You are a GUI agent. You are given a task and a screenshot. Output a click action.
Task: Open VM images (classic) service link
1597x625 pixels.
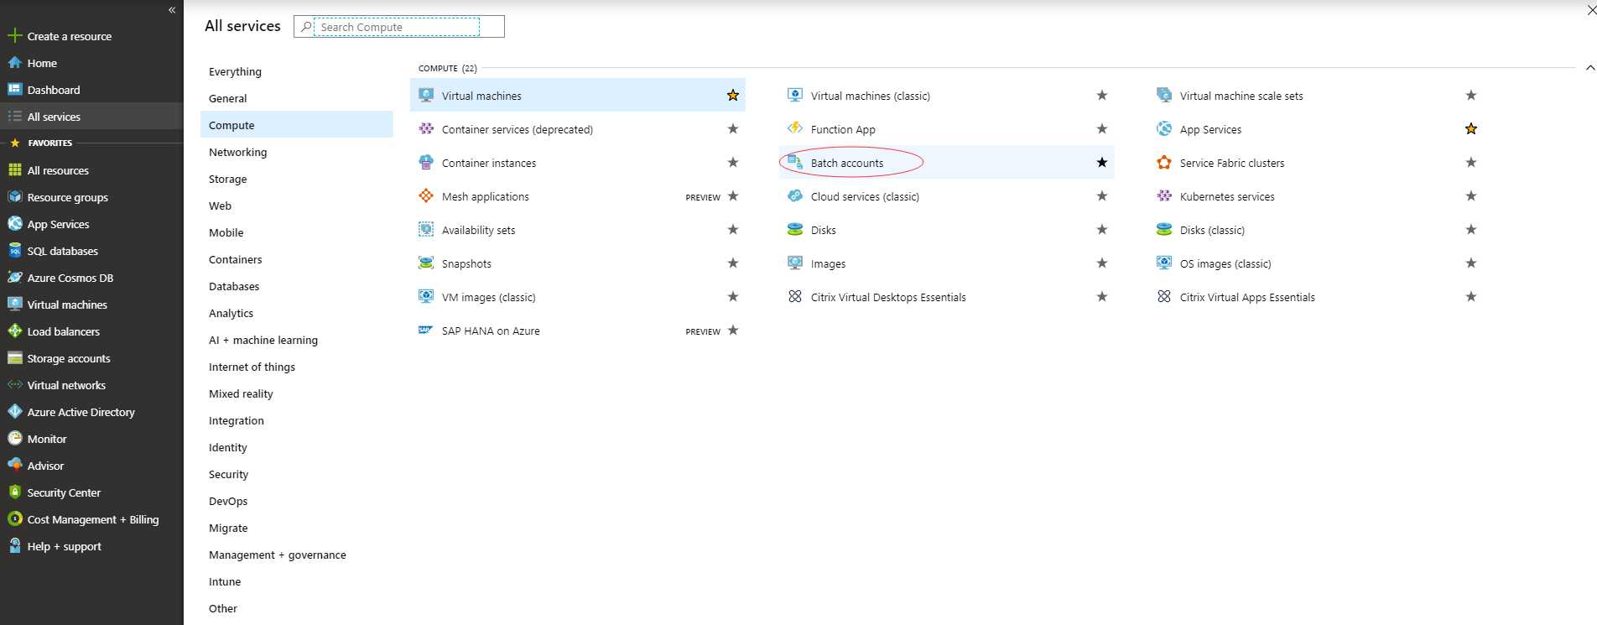488,297
